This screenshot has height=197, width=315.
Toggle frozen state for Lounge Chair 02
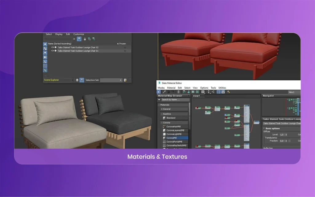click(x=125, y=47)
